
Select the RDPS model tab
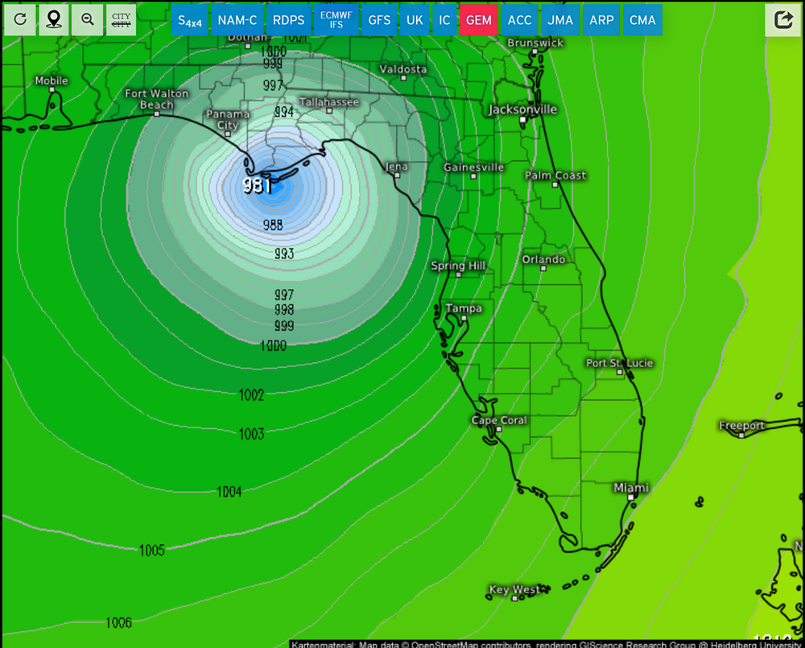click(x=288, y=21)
